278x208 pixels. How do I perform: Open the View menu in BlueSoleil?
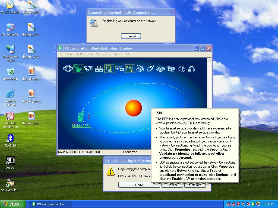pos(69,54)
